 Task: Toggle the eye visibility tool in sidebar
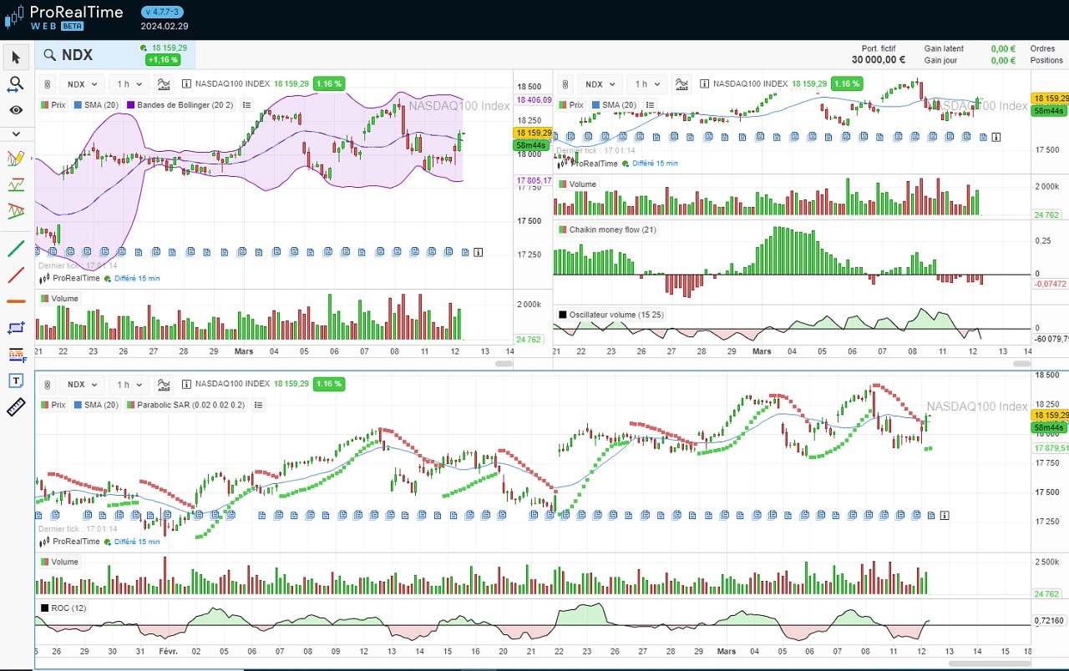[x=16, y=110]
